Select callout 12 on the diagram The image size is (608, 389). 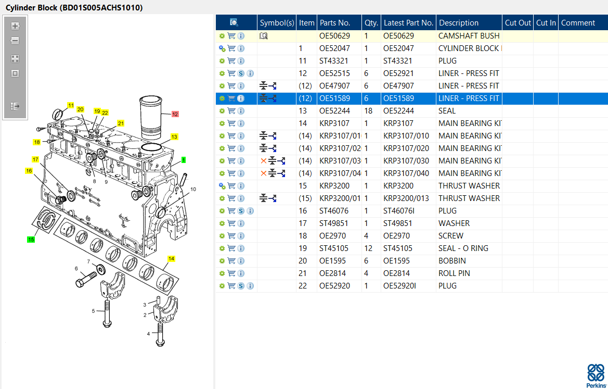click(175, 114)
